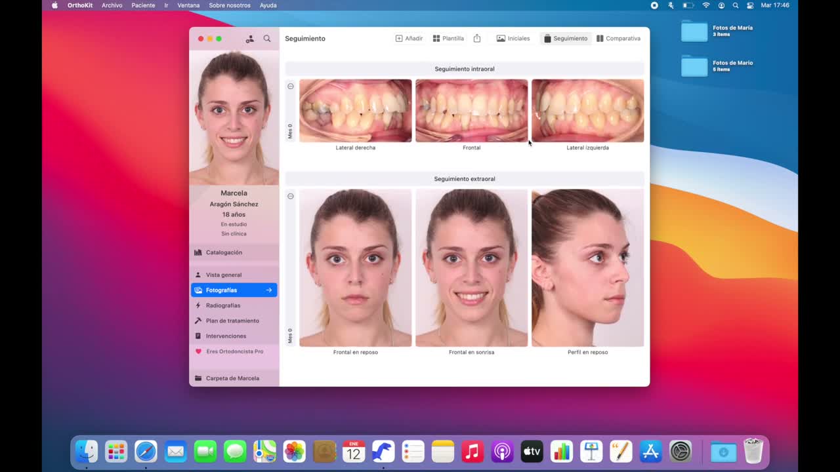The image size is (840, 472).
Task: Open the search magnifier in OrthoKit sidebar
Action: (267, 39)
